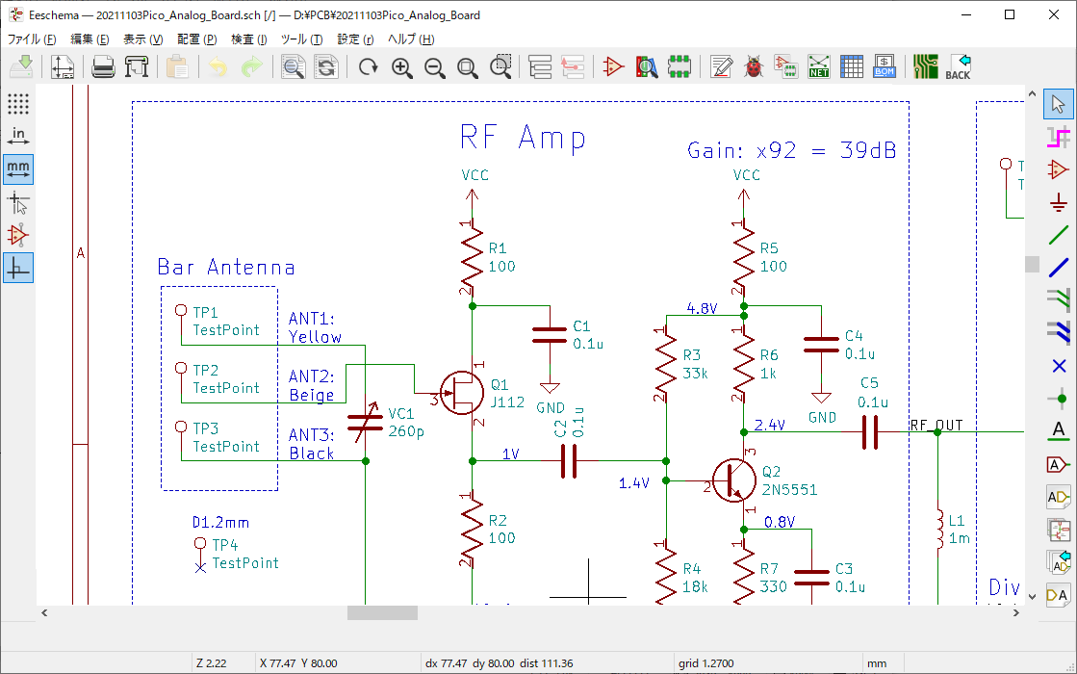Select the No-Connect flag tool

pos(1059,365)
